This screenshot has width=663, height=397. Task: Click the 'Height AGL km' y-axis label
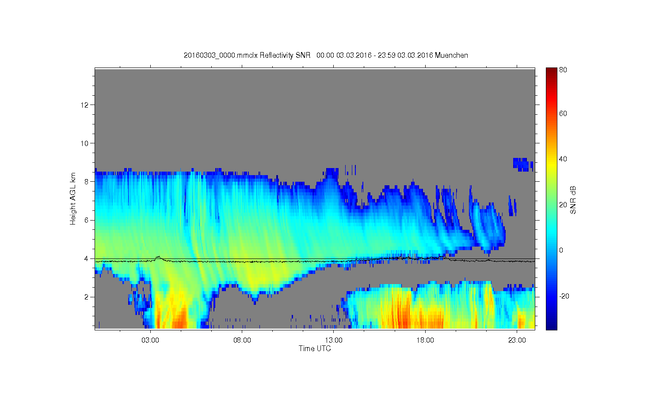coord(73,198)
